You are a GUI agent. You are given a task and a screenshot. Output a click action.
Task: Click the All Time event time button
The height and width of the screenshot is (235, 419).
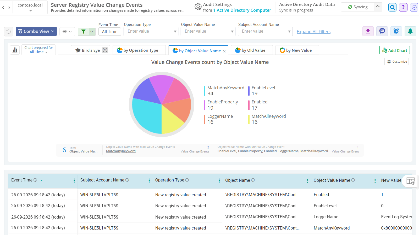point(110,32)
